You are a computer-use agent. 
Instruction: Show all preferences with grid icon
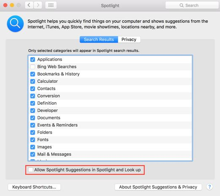click(51, 5)
